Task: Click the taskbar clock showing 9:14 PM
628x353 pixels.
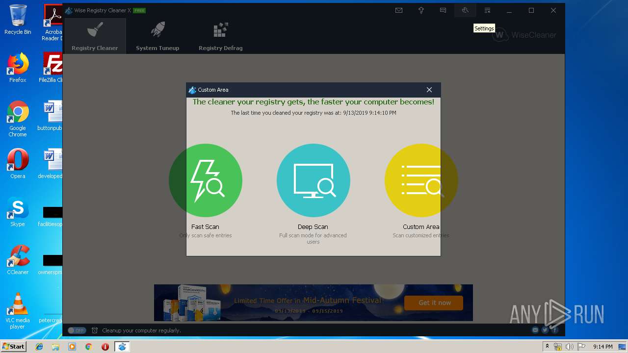Action: [x=602, y=347]
